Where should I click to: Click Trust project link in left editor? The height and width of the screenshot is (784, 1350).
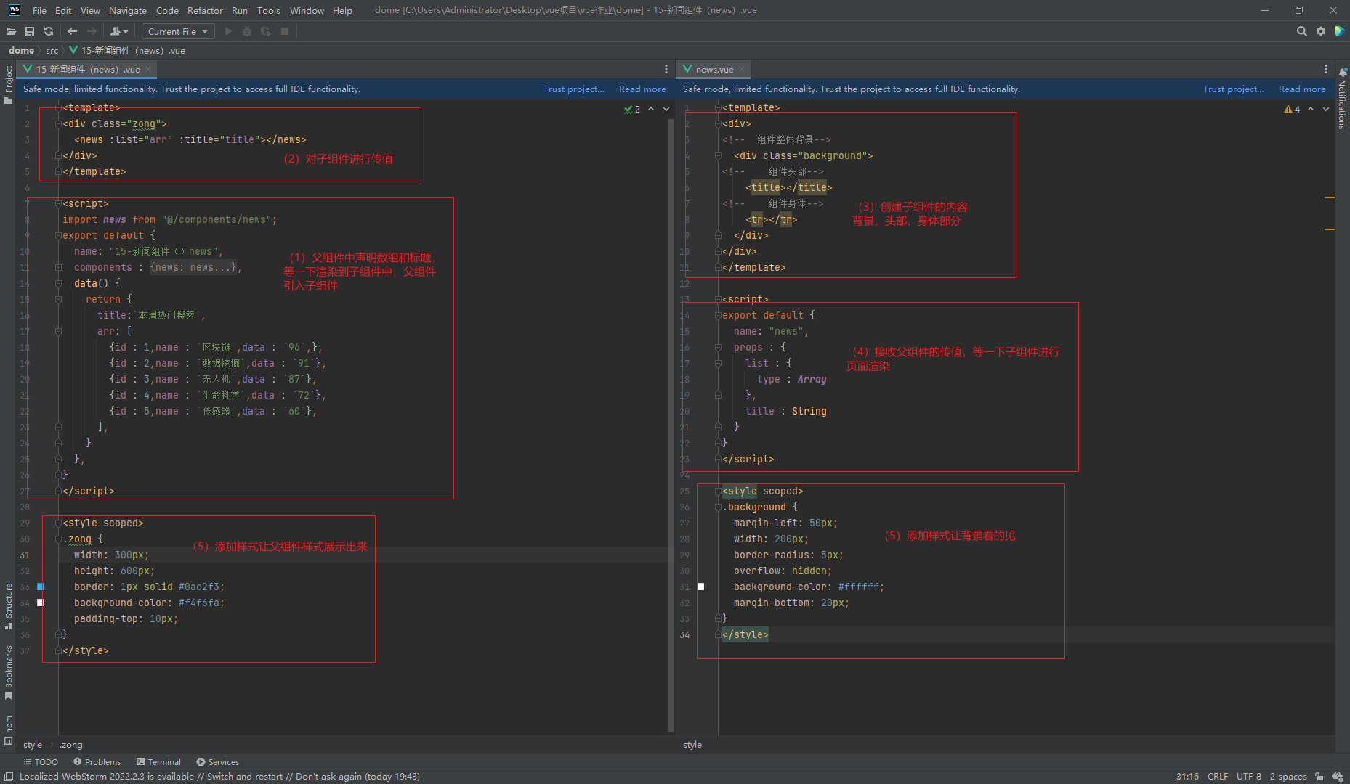[573, 89]
